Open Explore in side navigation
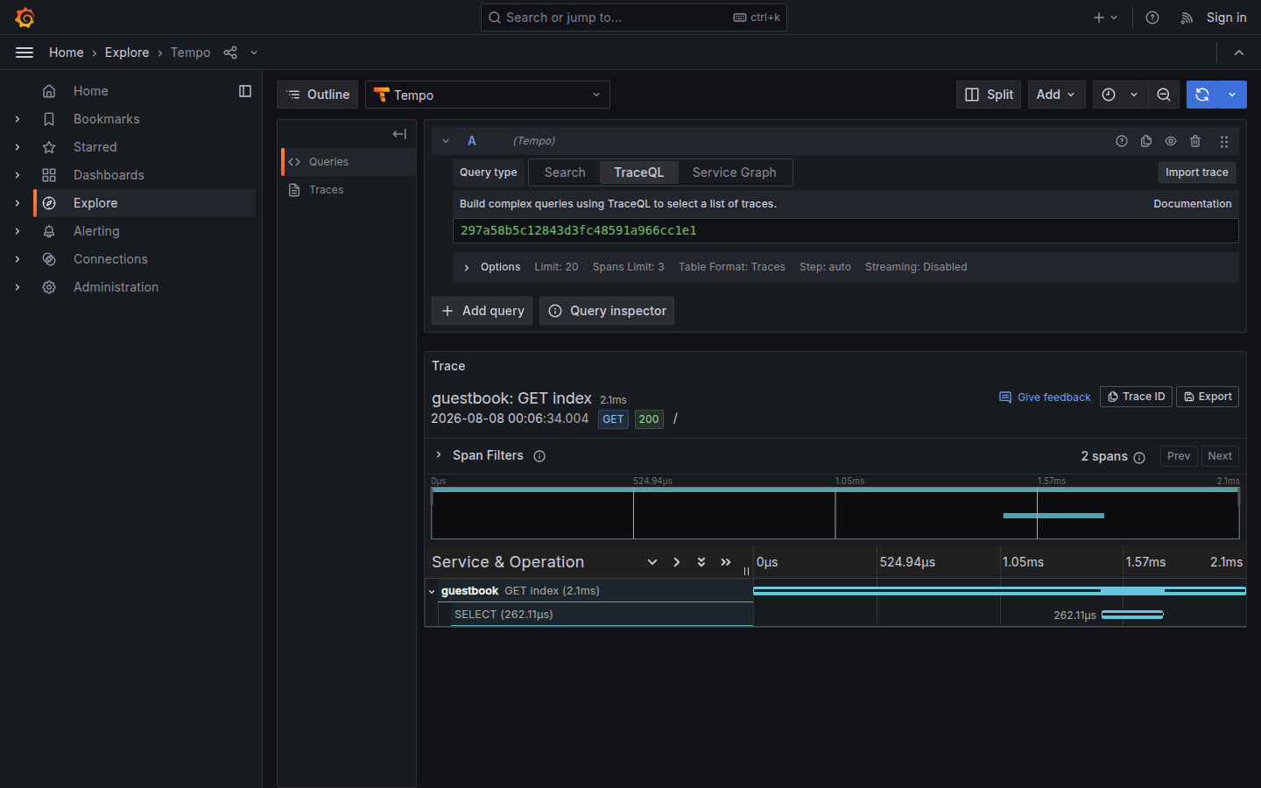This screenshot has height=788, width=1261. point(95,203)
